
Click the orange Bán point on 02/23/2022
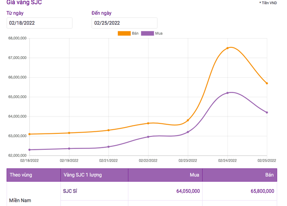click(x=188, y=120)
